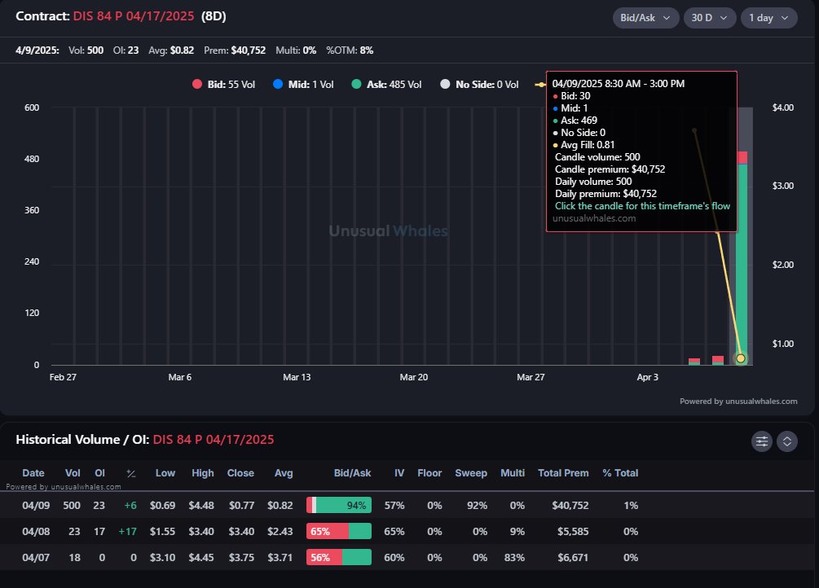
Task: Click the 56% bid bar in 04/07 row
Action: [324, 557]
